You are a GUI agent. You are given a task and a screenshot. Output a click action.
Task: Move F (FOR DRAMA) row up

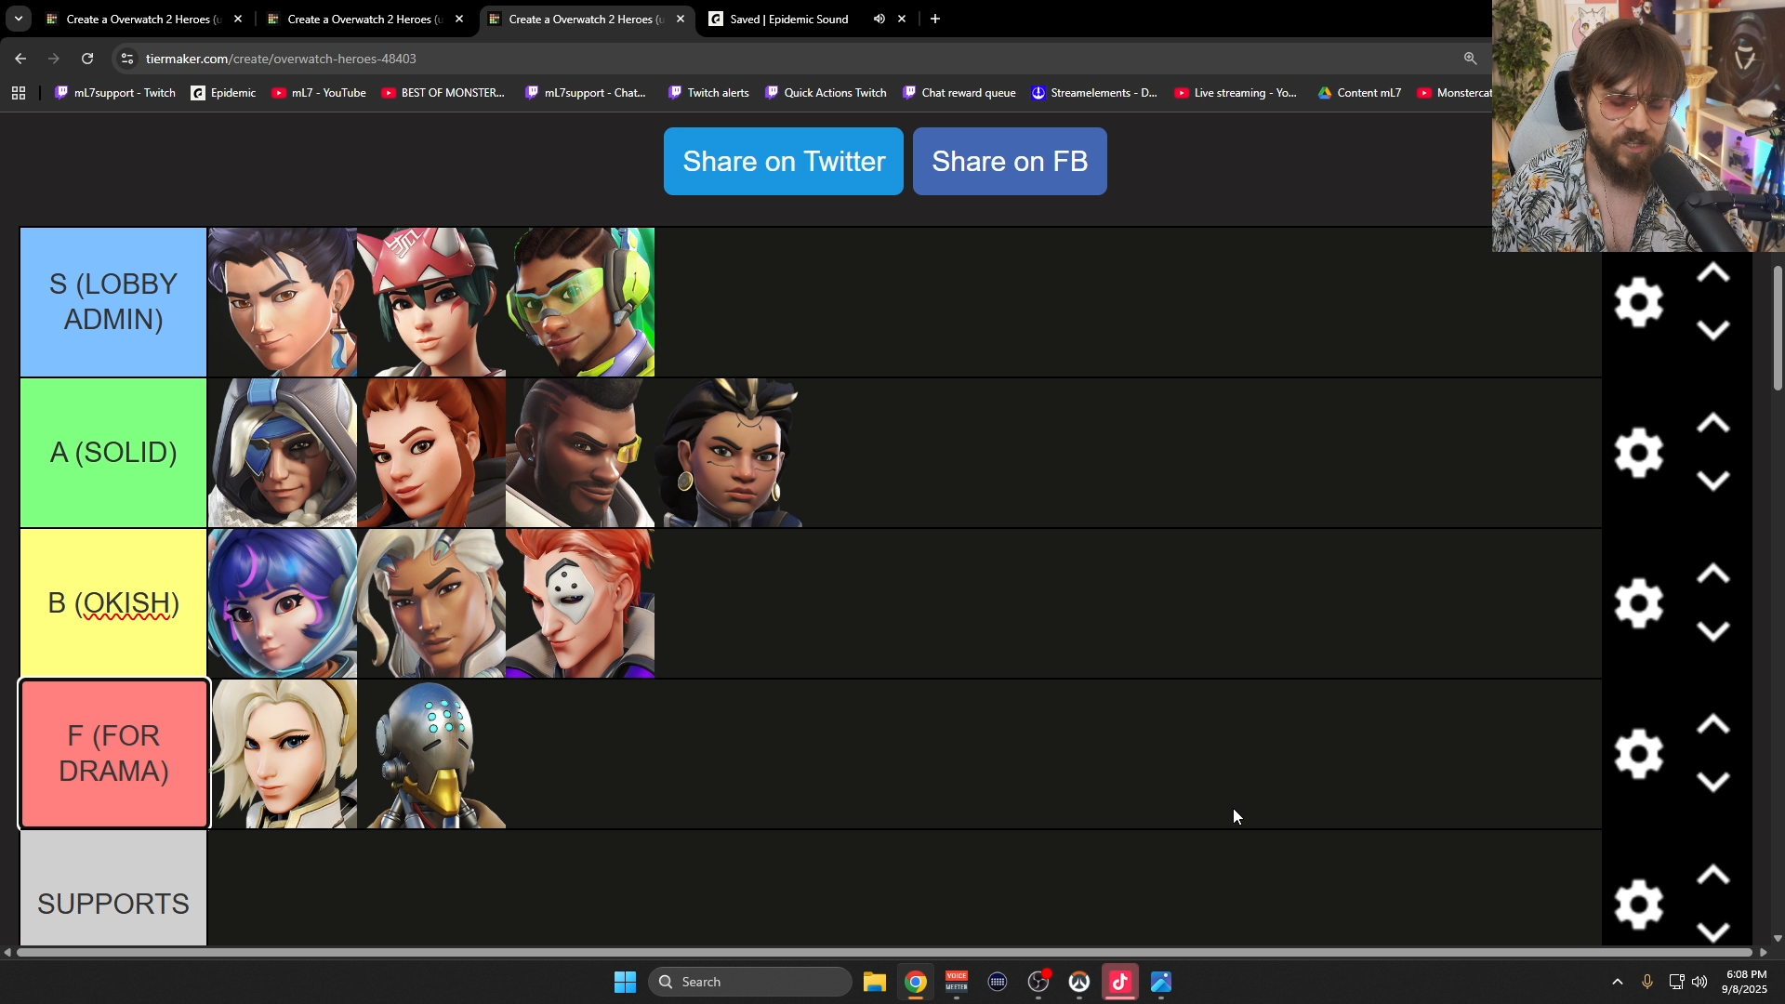tap(1712, 725)
